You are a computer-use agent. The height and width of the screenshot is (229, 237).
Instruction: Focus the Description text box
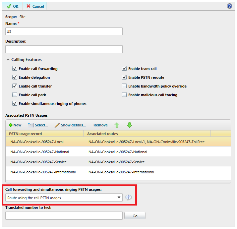64,49
